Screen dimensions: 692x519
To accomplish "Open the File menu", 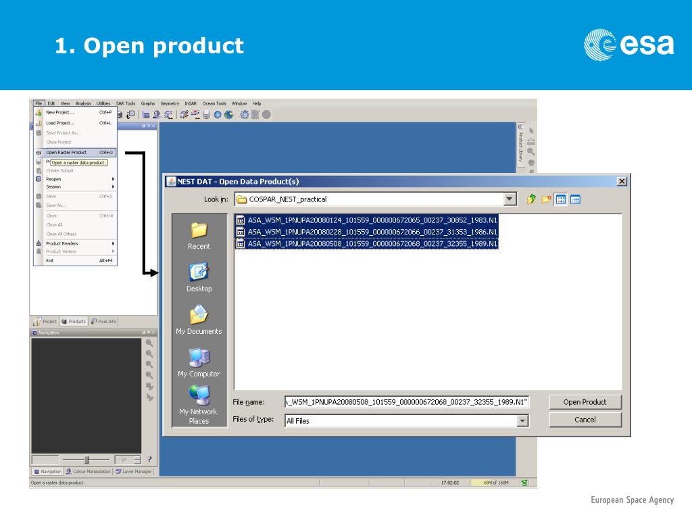I will [39, 103].
